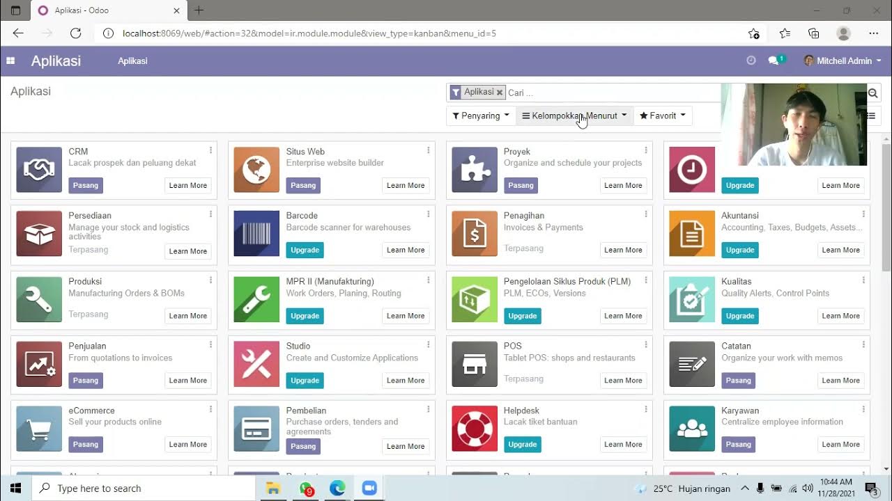Open File Explorer from taskbar
The image size is (892, 501).
273,488
